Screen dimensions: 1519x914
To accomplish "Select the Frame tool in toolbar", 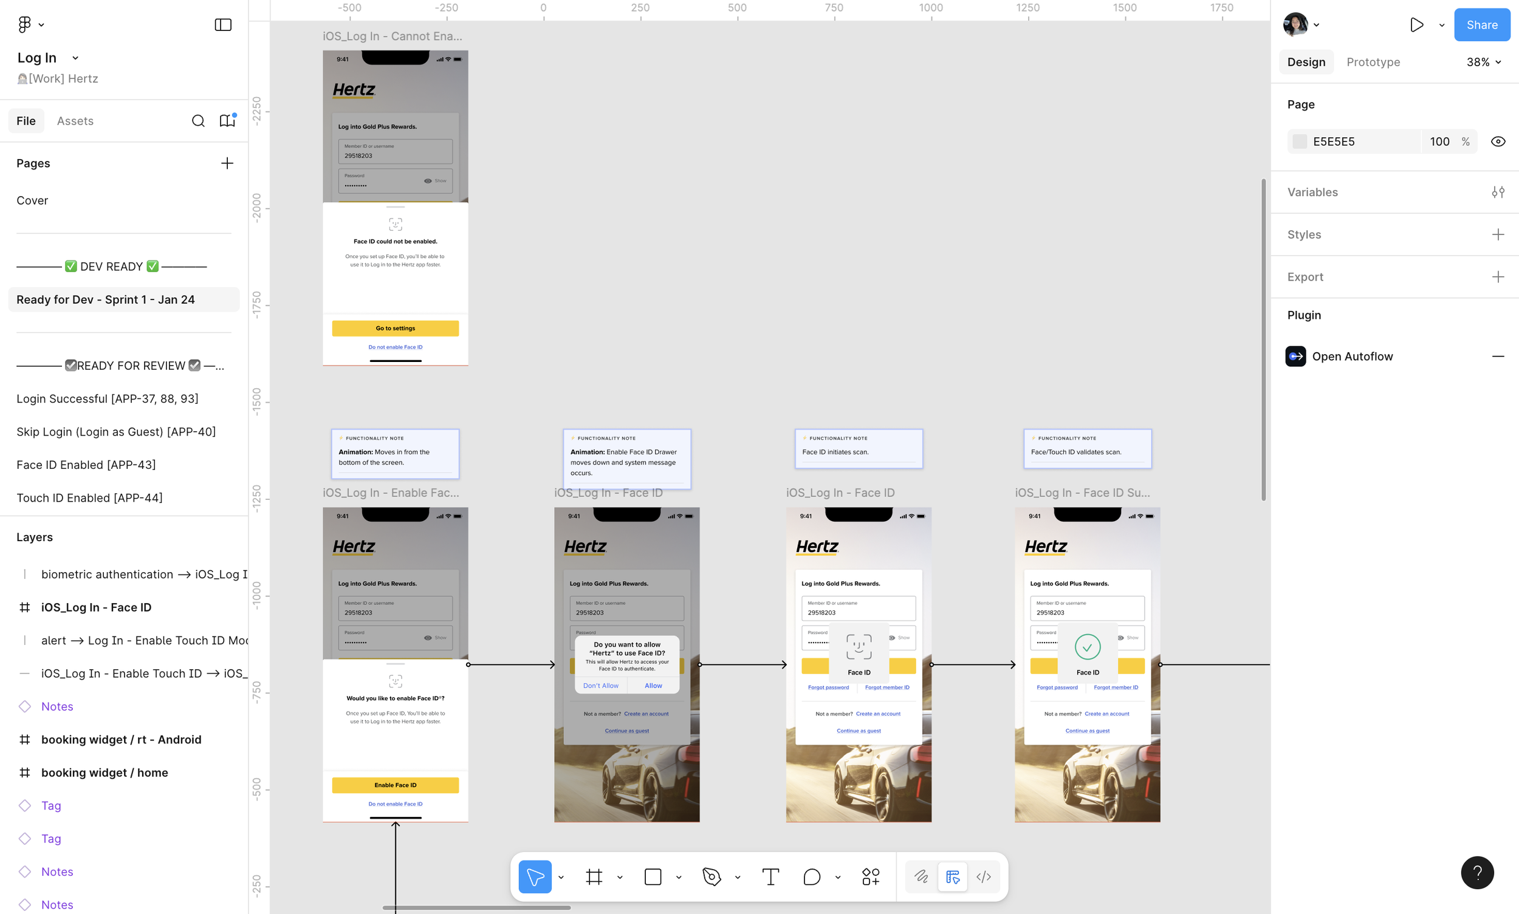I will (x=594, y=876).
